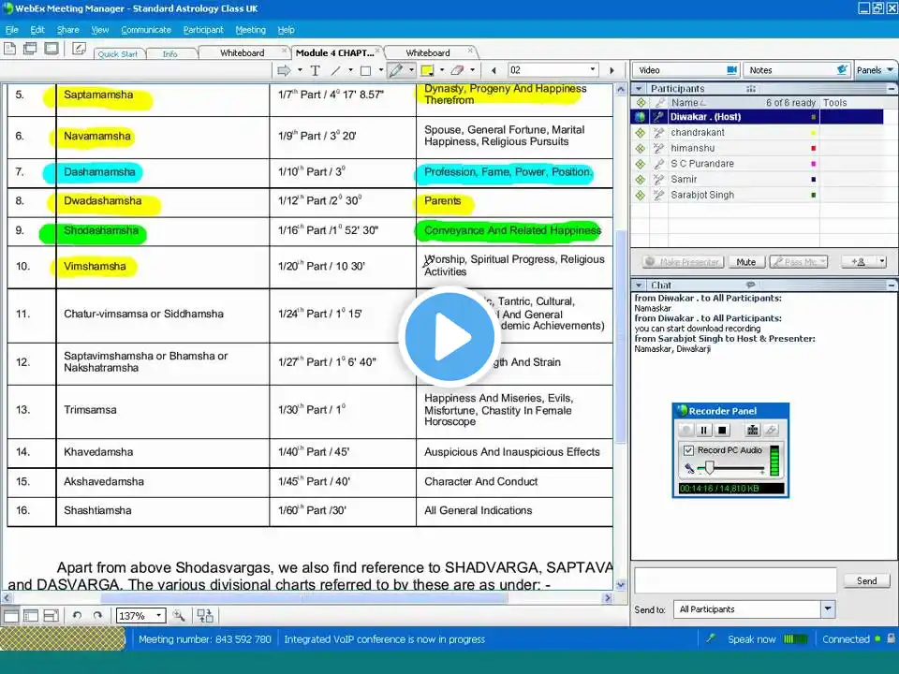Switch to the Info tab
Viewport: 899px width, 674px height.
pyautogui.click(x=169, y=54)
